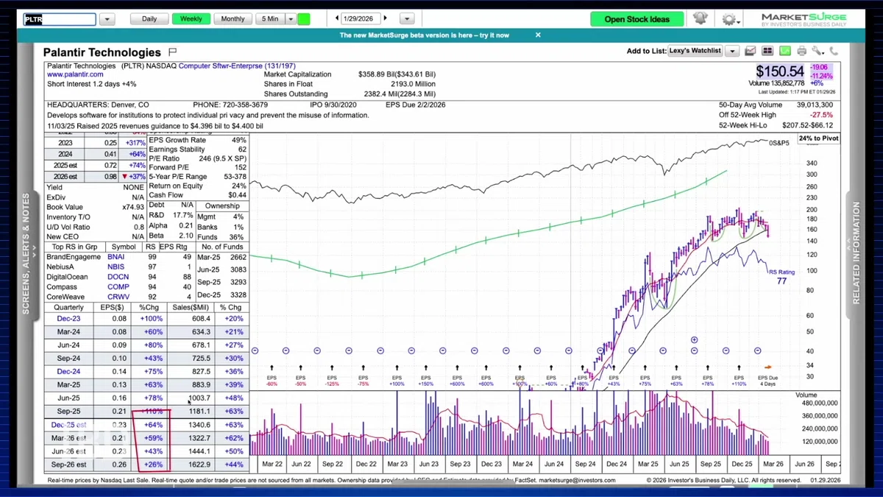Expand the ticker symbol history dropdown
883x497 pixels.
(107, 19)
